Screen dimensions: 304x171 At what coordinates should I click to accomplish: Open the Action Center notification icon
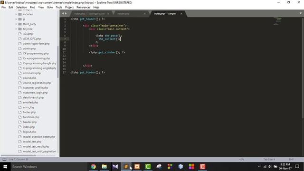click(297, 167)
